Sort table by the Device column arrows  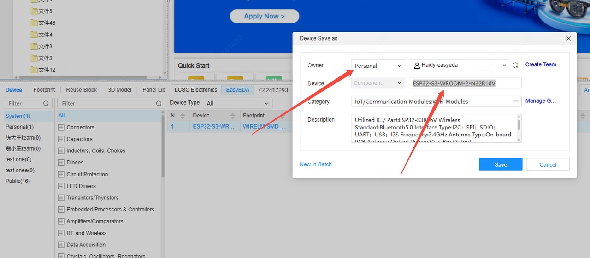[233, 116]
